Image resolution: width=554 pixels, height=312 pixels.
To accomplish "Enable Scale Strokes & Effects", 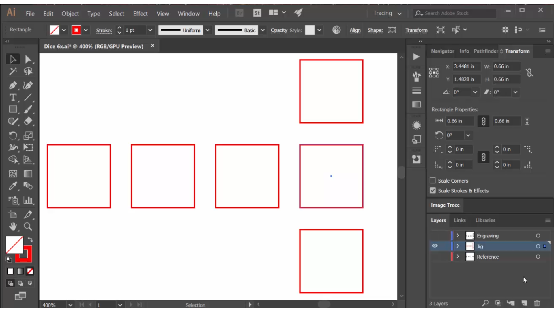I will (x=433, y=190).
